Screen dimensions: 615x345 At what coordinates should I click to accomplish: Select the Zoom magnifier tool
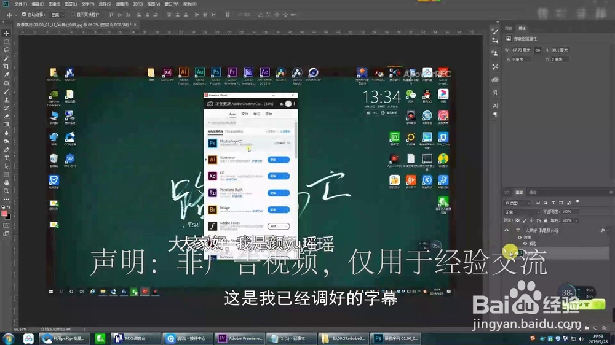(6, 191)
